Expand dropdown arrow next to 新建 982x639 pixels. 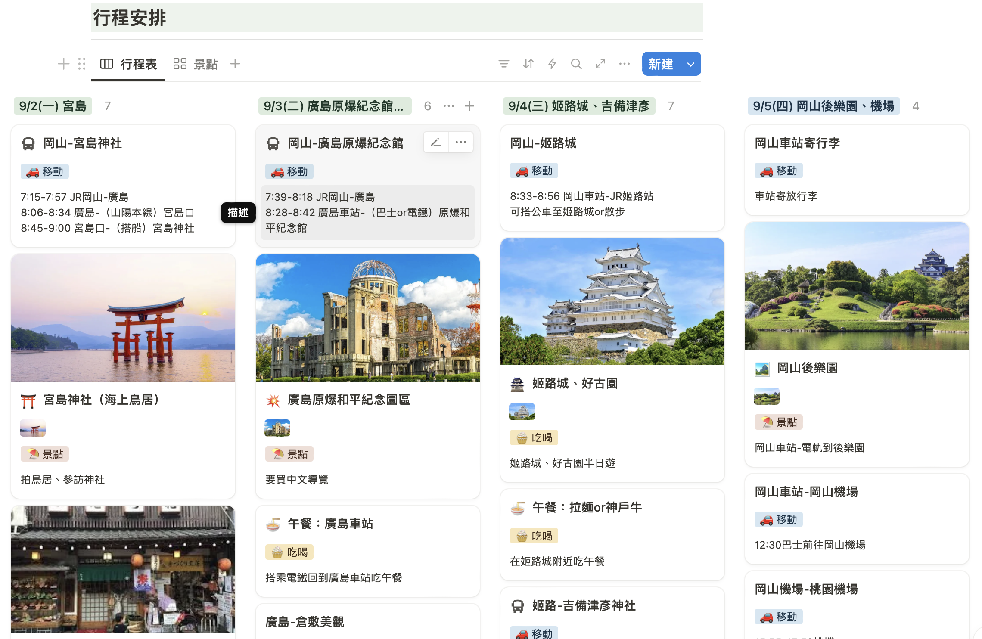pyautogui.click(x=691, y=64)
